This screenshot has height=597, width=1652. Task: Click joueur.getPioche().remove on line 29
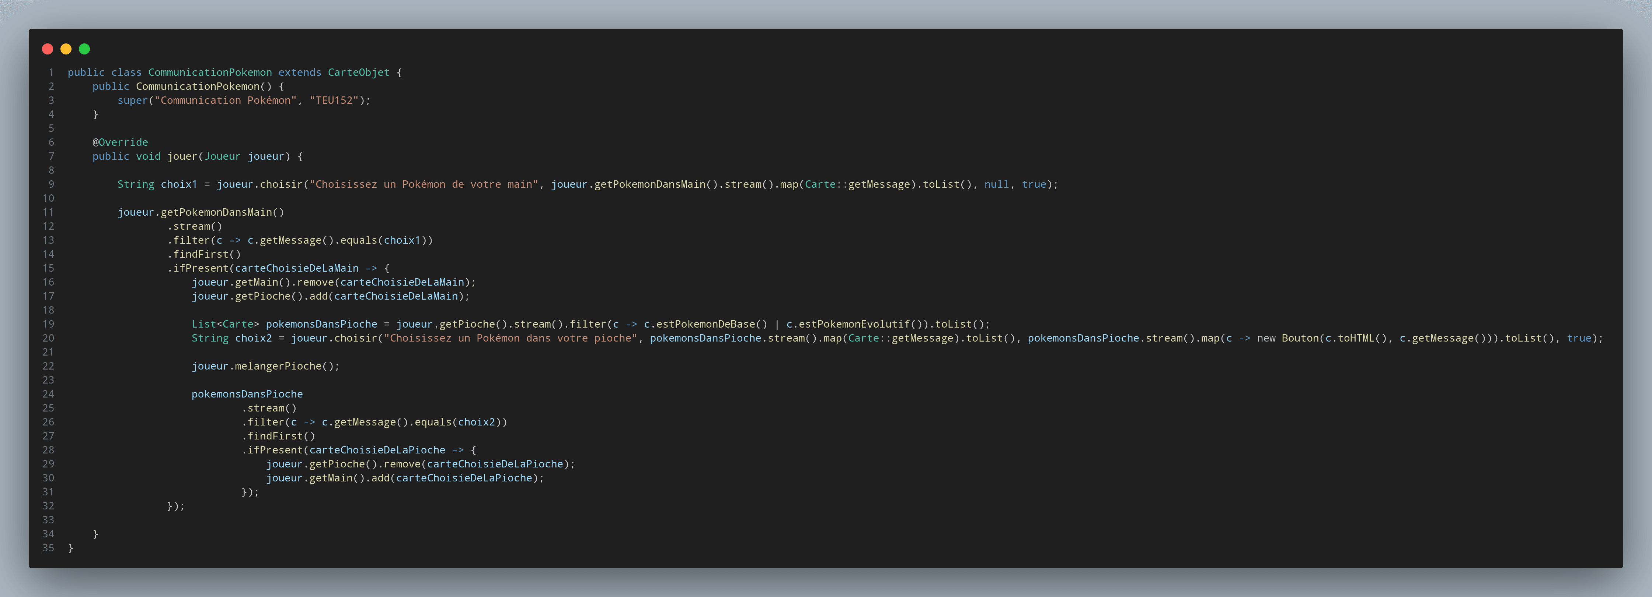coord(343,464)
